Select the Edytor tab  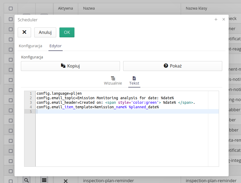(55, 46)
